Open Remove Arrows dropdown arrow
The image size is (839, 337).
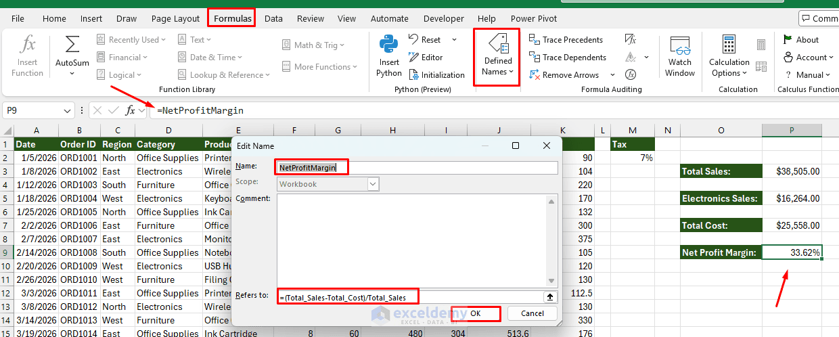(613, 75)
